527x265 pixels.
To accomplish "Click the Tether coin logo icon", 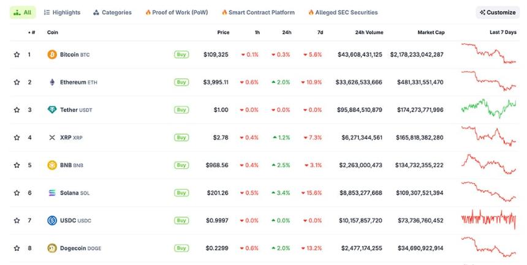I will pos(52,110).
